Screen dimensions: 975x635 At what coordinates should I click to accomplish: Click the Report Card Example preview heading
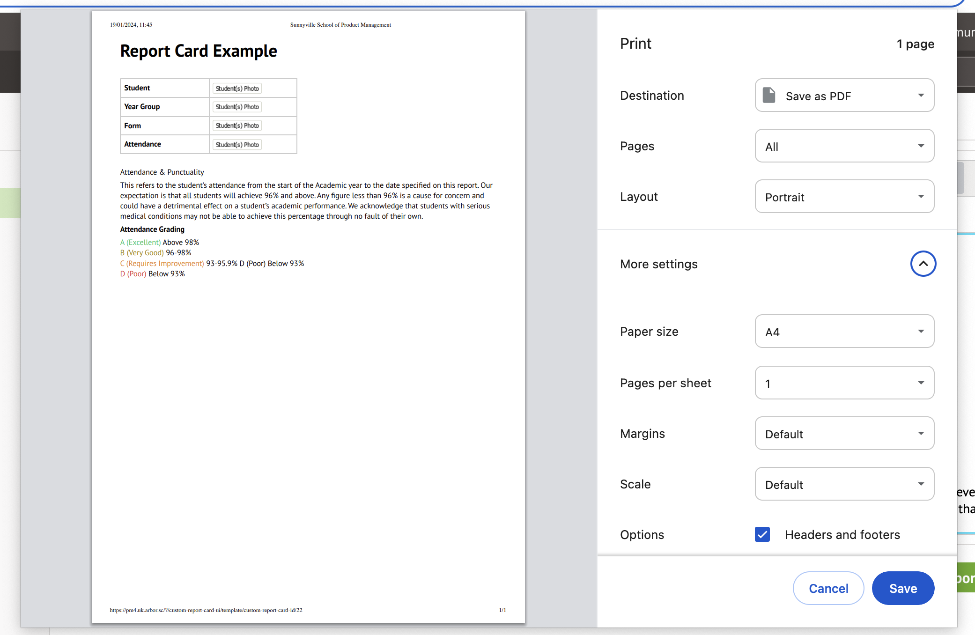pos(199,51)
